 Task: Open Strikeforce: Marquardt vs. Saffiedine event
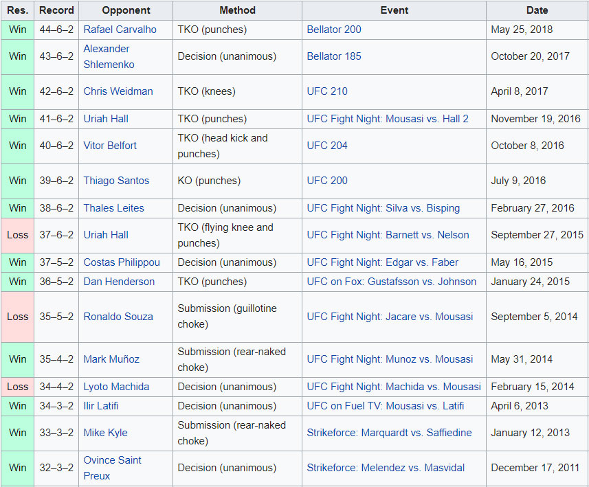(x=390, y=433)
